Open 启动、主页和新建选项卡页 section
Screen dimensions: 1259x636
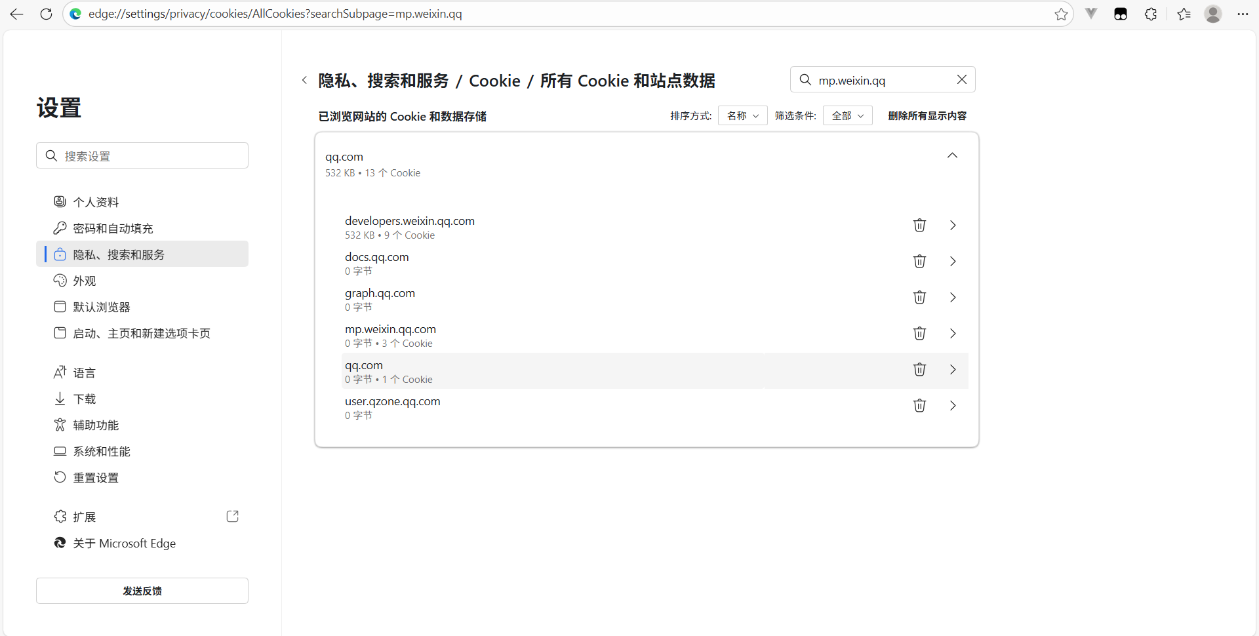[142, 333]
